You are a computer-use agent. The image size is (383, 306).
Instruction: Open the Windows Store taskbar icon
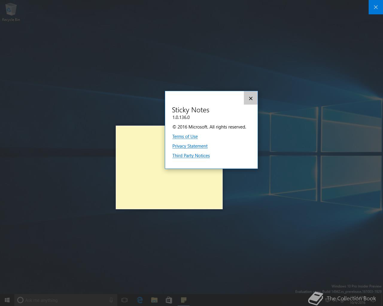tap(169, 300)
